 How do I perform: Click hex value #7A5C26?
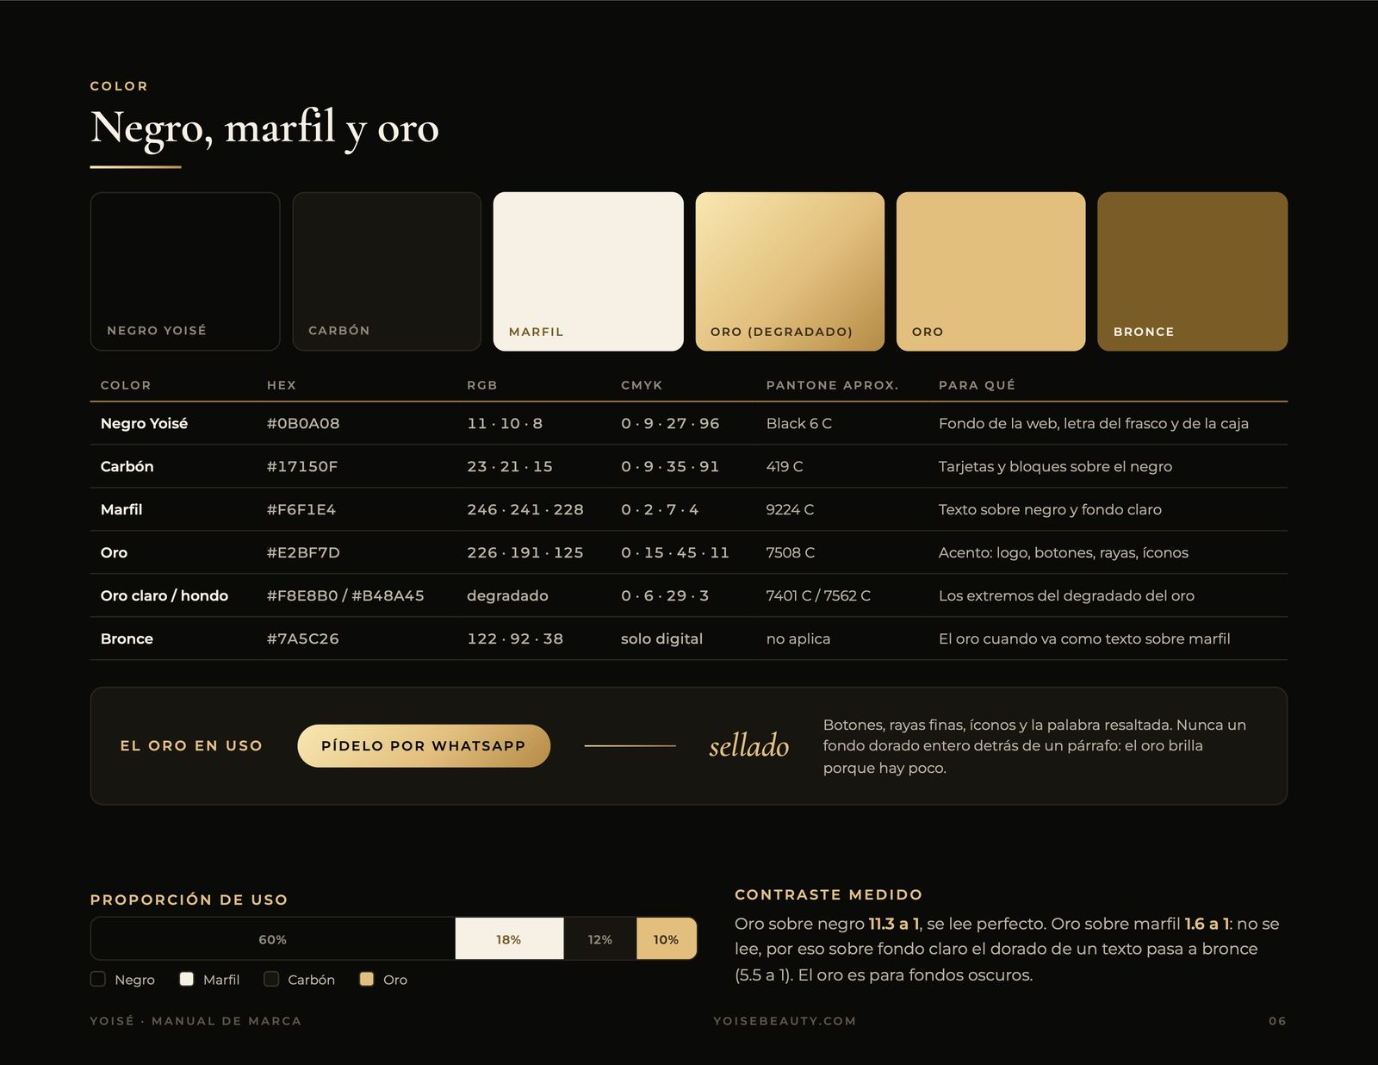tap(303, 638)
